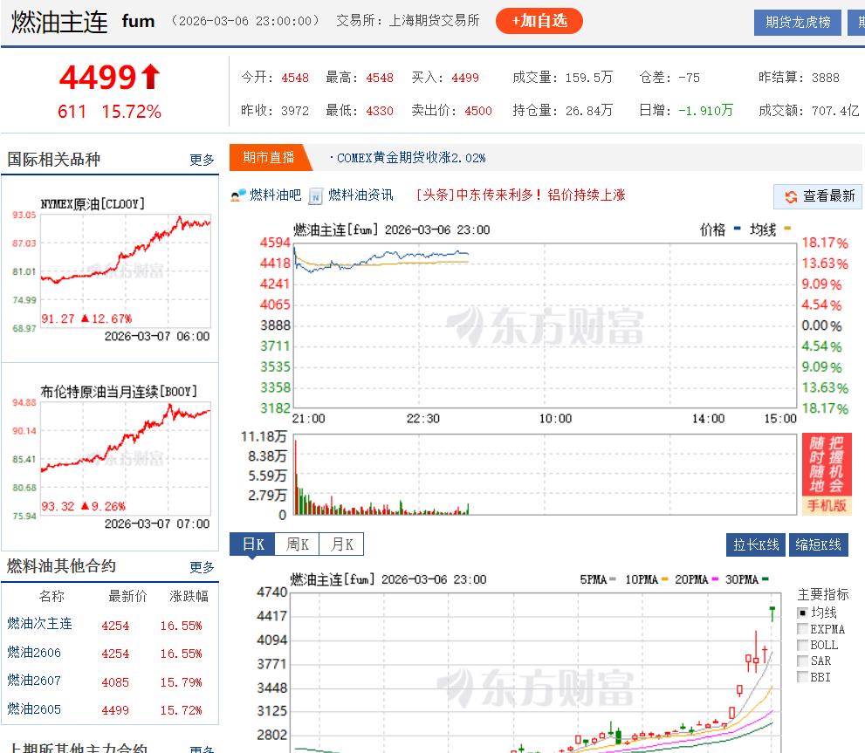The image size is (865, 753).
Task: Click the 16.55% value for 燃油次主连
Action: click(x=181, y=626)
